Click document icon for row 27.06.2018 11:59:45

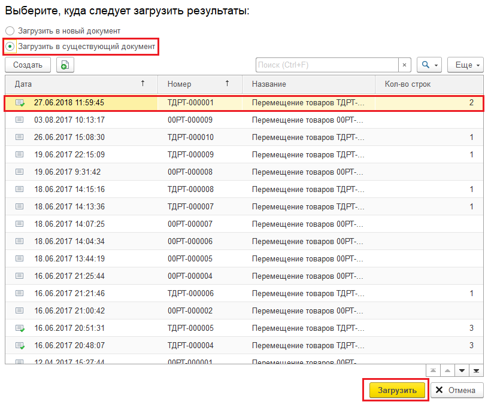[20, 103]
